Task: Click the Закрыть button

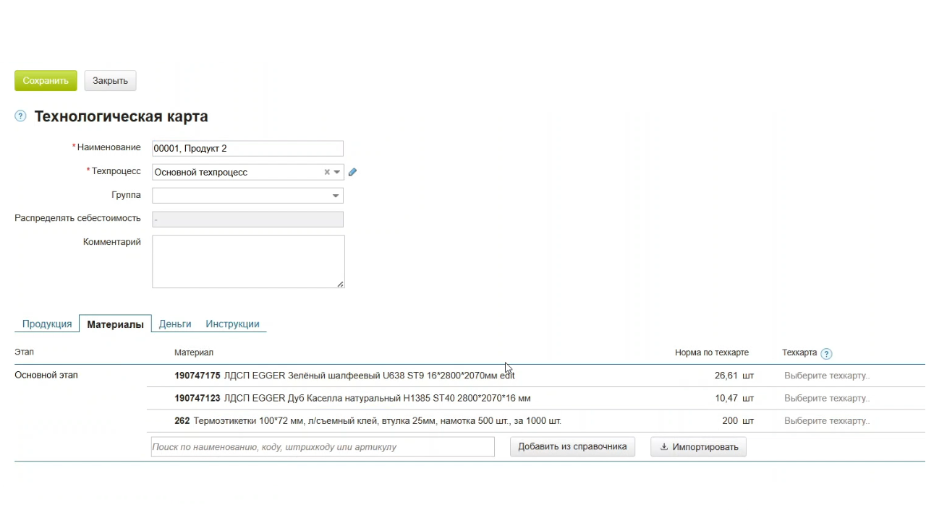Action: click(x=110, y=81)
